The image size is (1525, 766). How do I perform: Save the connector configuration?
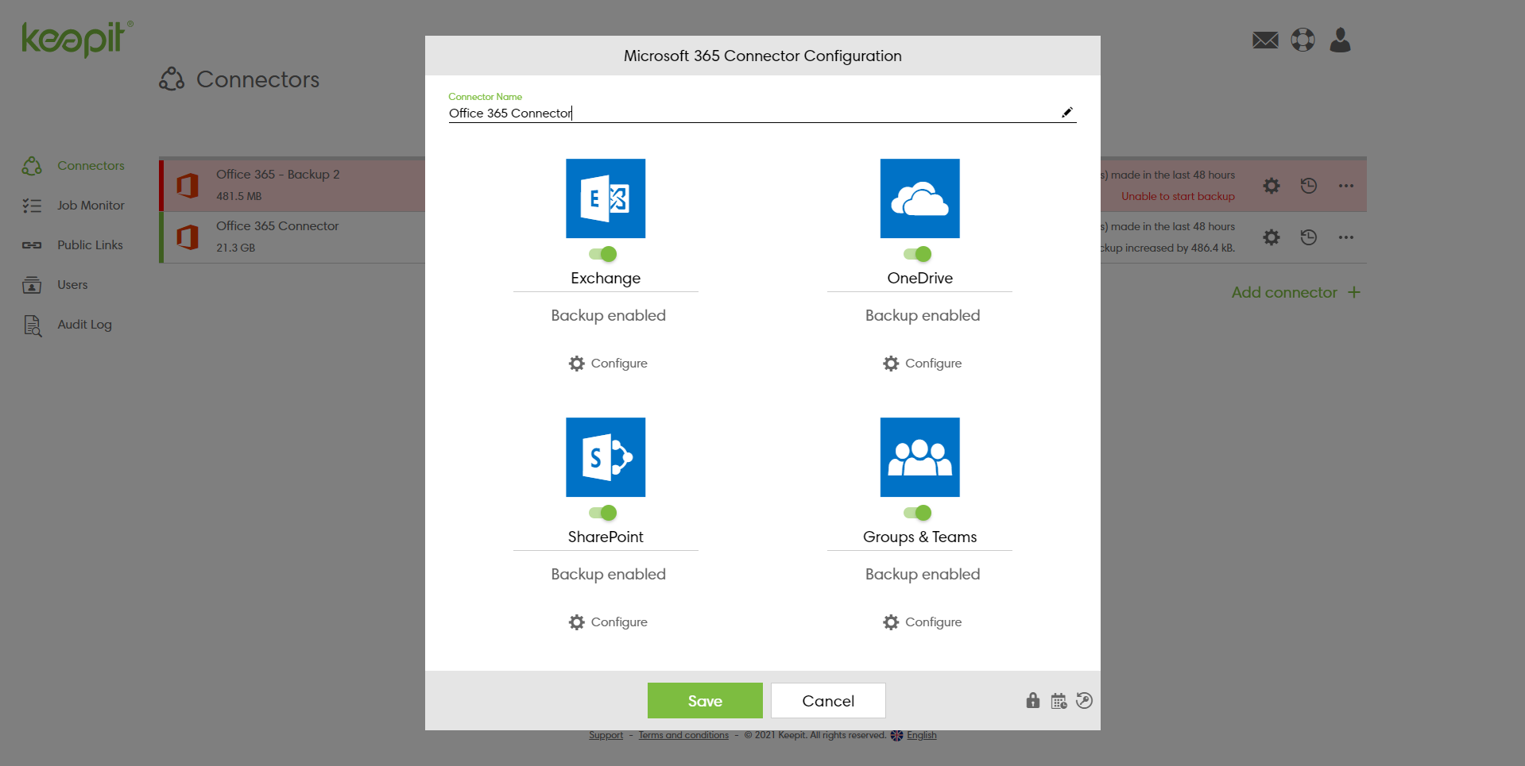click(x=705, y=701)
